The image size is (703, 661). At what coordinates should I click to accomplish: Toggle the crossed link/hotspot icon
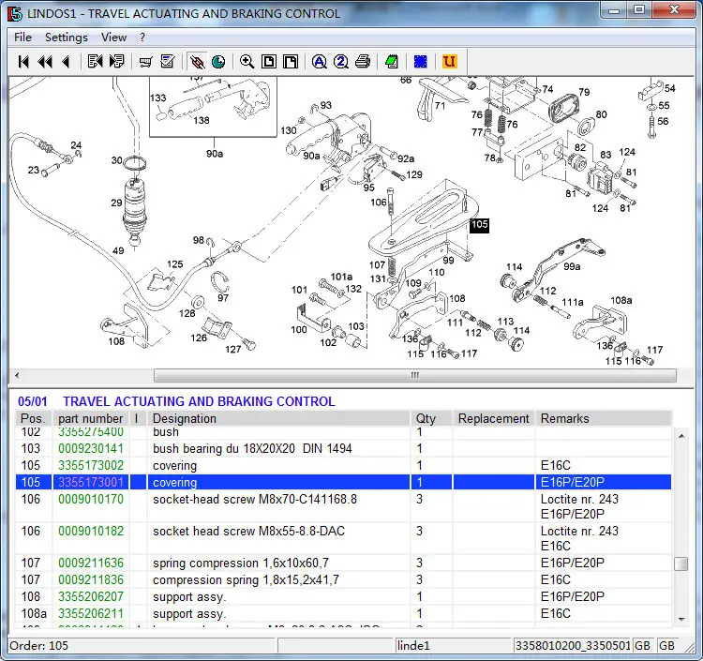(x=197, y=62)
